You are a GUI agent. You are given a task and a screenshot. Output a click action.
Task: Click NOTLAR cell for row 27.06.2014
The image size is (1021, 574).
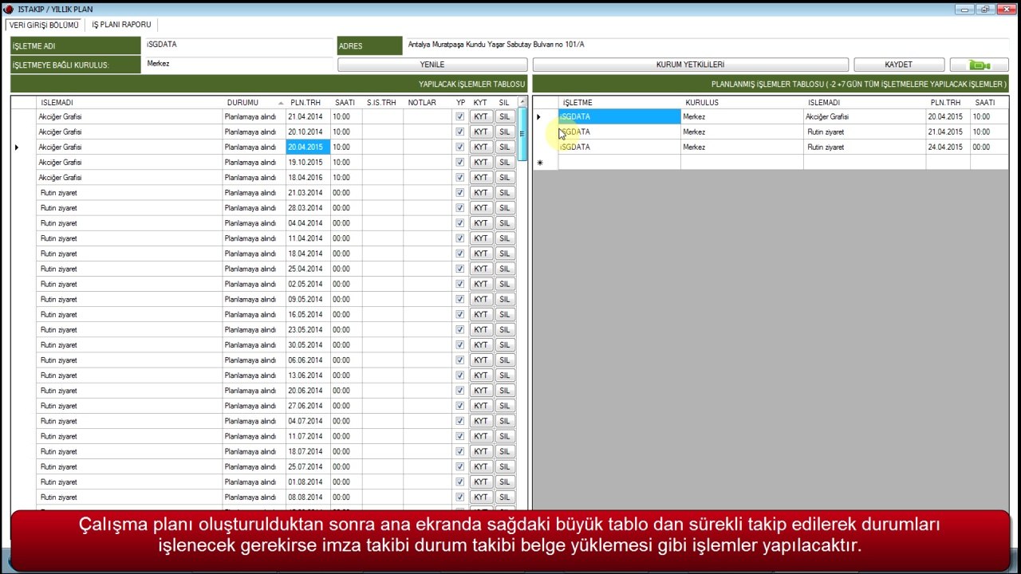(x=427, y=406)
